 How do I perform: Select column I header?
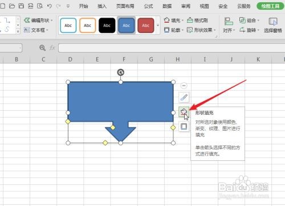[x=205, y=59]
